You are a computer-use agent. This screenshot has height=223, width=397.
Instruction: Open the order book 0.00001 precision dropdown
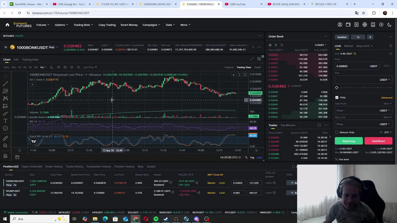pyautogui.click(x=320, y=45)
